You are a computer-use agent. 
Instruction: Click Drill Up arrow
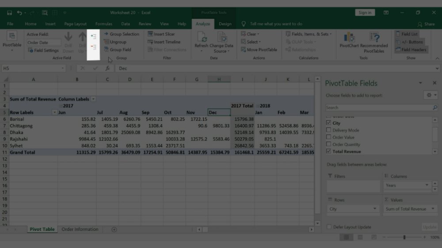(x=82, y=42)
